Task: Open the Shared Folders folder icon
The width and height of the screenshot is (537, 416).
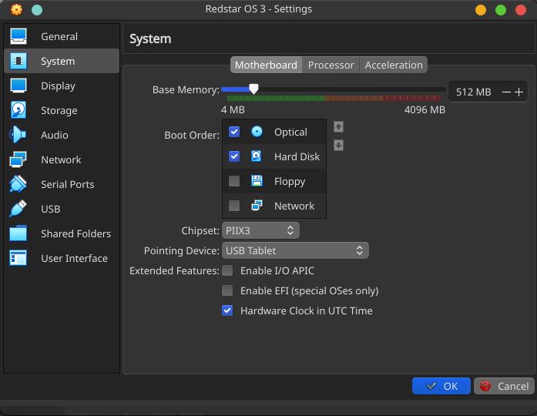Action: click(18, 233)
